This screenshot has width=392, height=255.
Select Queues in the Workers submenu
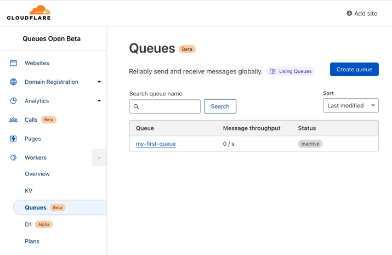coord(60,207)
